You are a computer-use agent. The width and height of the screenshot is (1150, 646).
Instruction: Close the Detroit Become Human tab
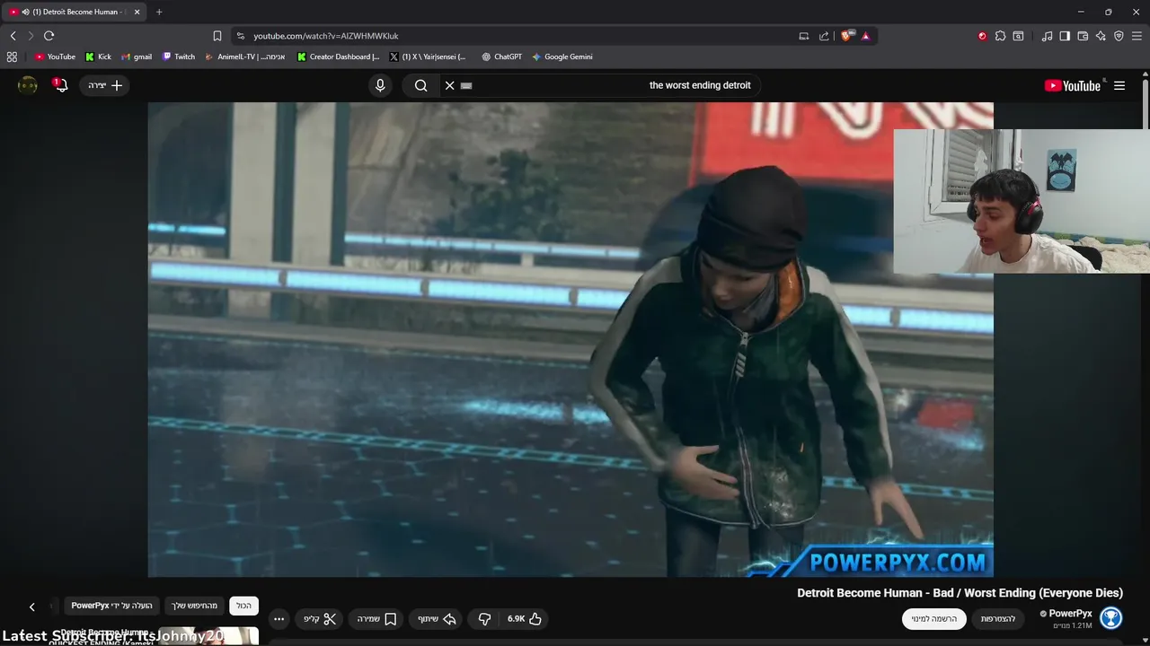137,12
